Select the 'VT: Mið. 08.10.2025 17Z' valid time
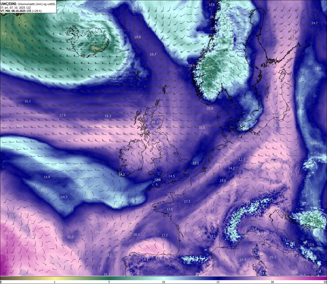 pos(16,11)
